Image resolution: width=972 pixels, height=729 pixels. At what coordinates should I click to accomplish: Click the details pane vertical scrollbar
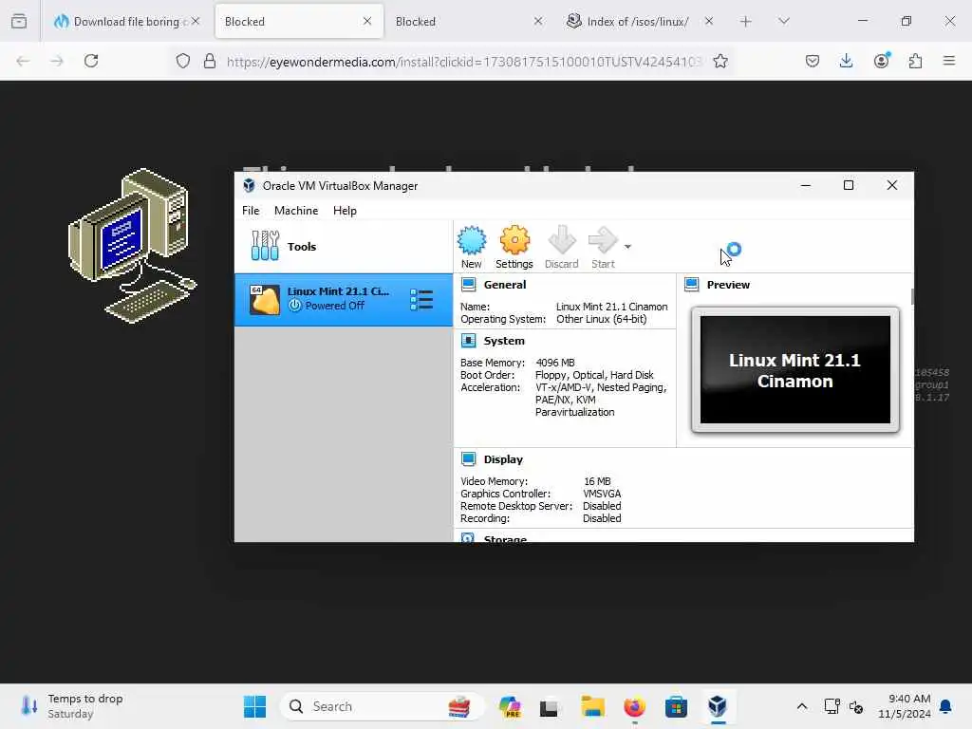[912, 296]
